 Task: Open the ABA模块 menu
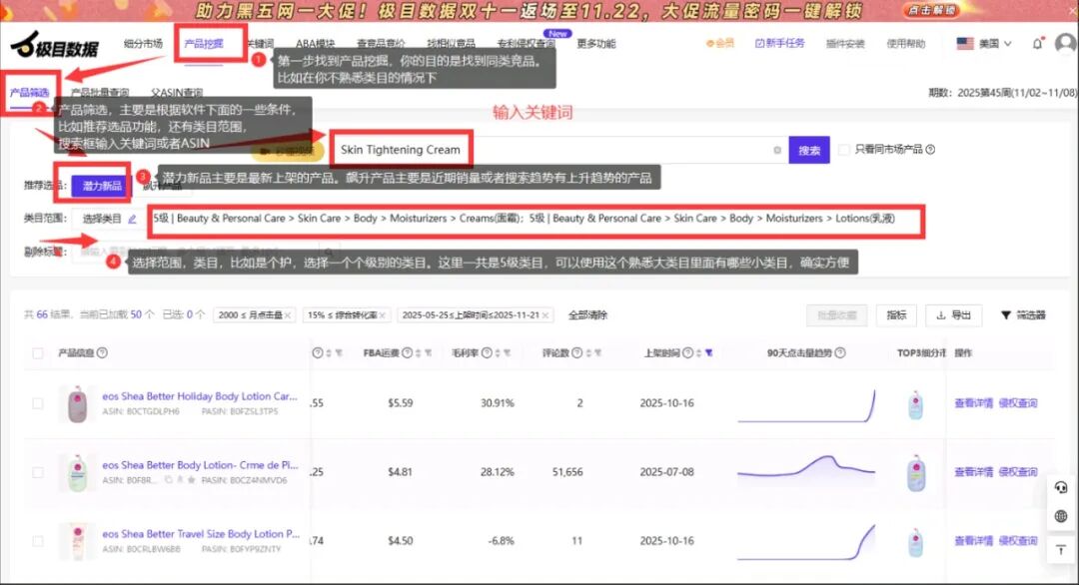[315, 43]
